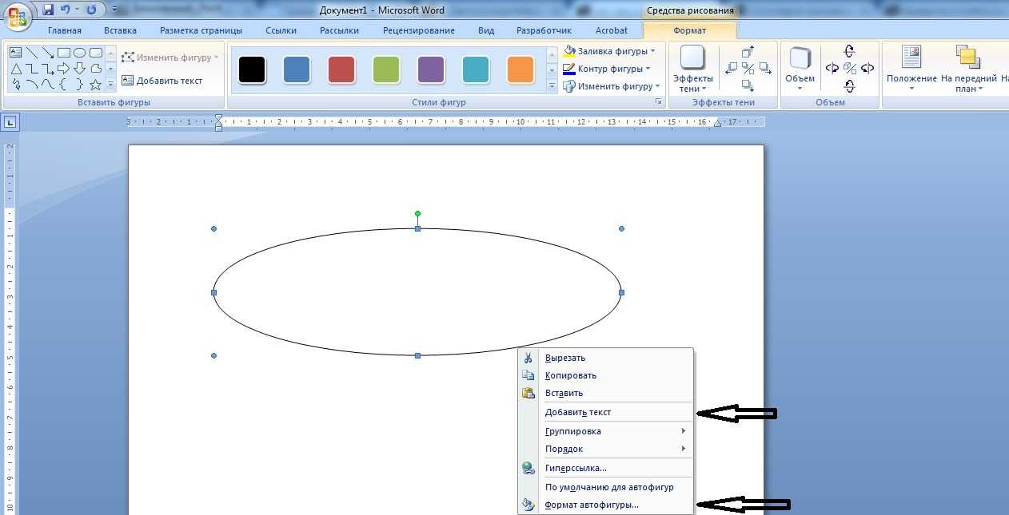Open the Разметка страницы tab
The height and width of the screenshot is (515, 1009).
(x=201, y=30)
